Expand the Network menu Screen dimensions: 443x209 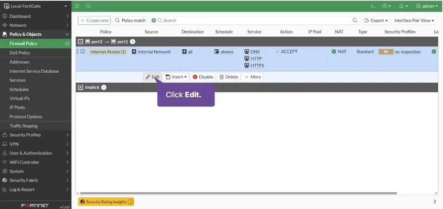pyautogui.click(x=35, y=25)
